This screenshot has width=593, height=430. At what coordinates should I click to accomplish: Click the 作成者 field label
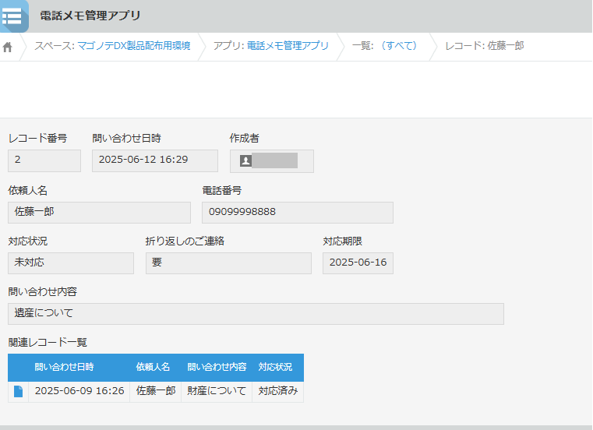pos(245,139)
